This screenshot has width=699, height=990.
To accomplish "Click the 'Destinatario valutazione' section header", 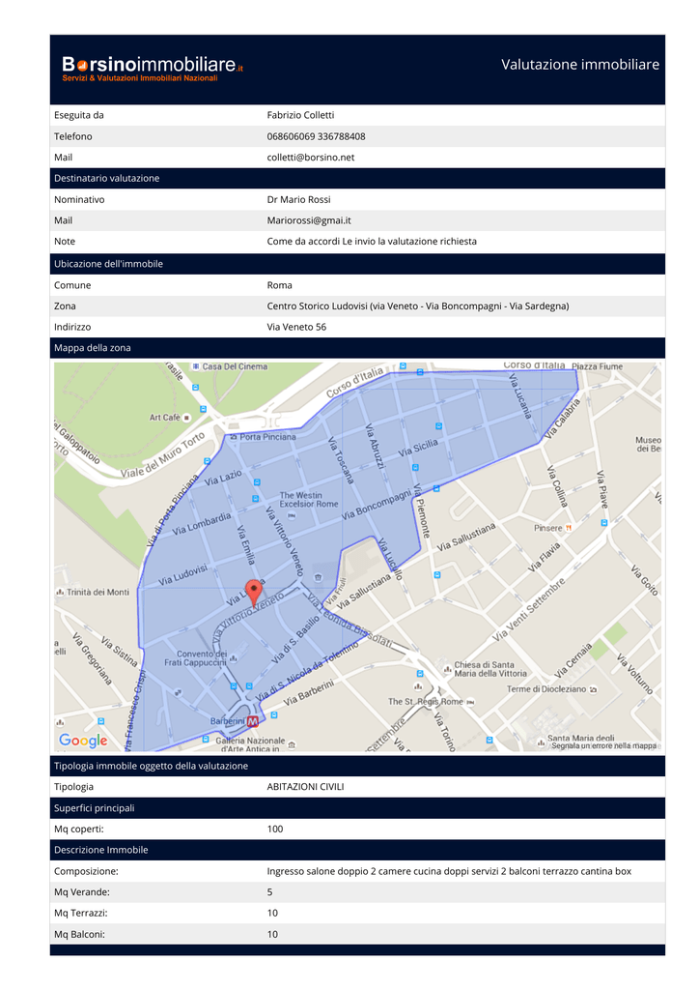I will (x=357, y=178).
